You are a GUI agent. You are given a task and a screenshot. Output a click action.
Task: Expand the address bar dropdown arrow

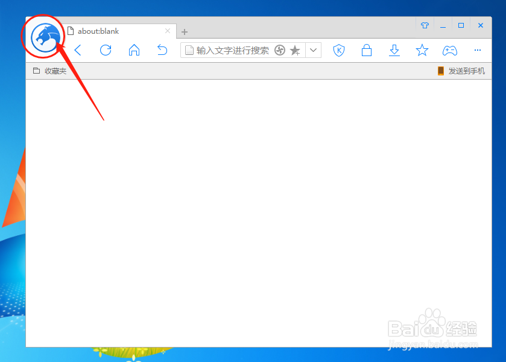313,50
